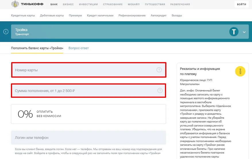Open the БАНК section
252x159 pixels.
[54, 4]
